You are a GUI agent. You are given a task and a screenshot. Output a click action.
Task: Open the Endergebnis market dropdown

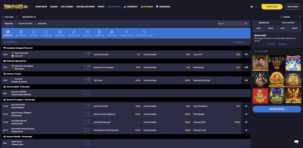pyautogui.click(x=240, y=42)
